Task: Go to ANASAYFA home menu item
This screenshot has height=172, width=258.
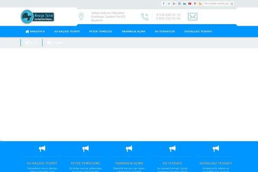Action: pos(35,31)
